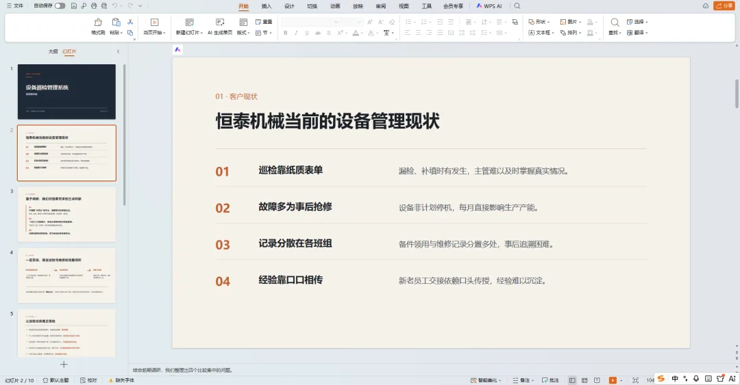This screenshot has width=740, height=385.
Task: Select the 格式刷 format painter tool
Action: point(98,27)
